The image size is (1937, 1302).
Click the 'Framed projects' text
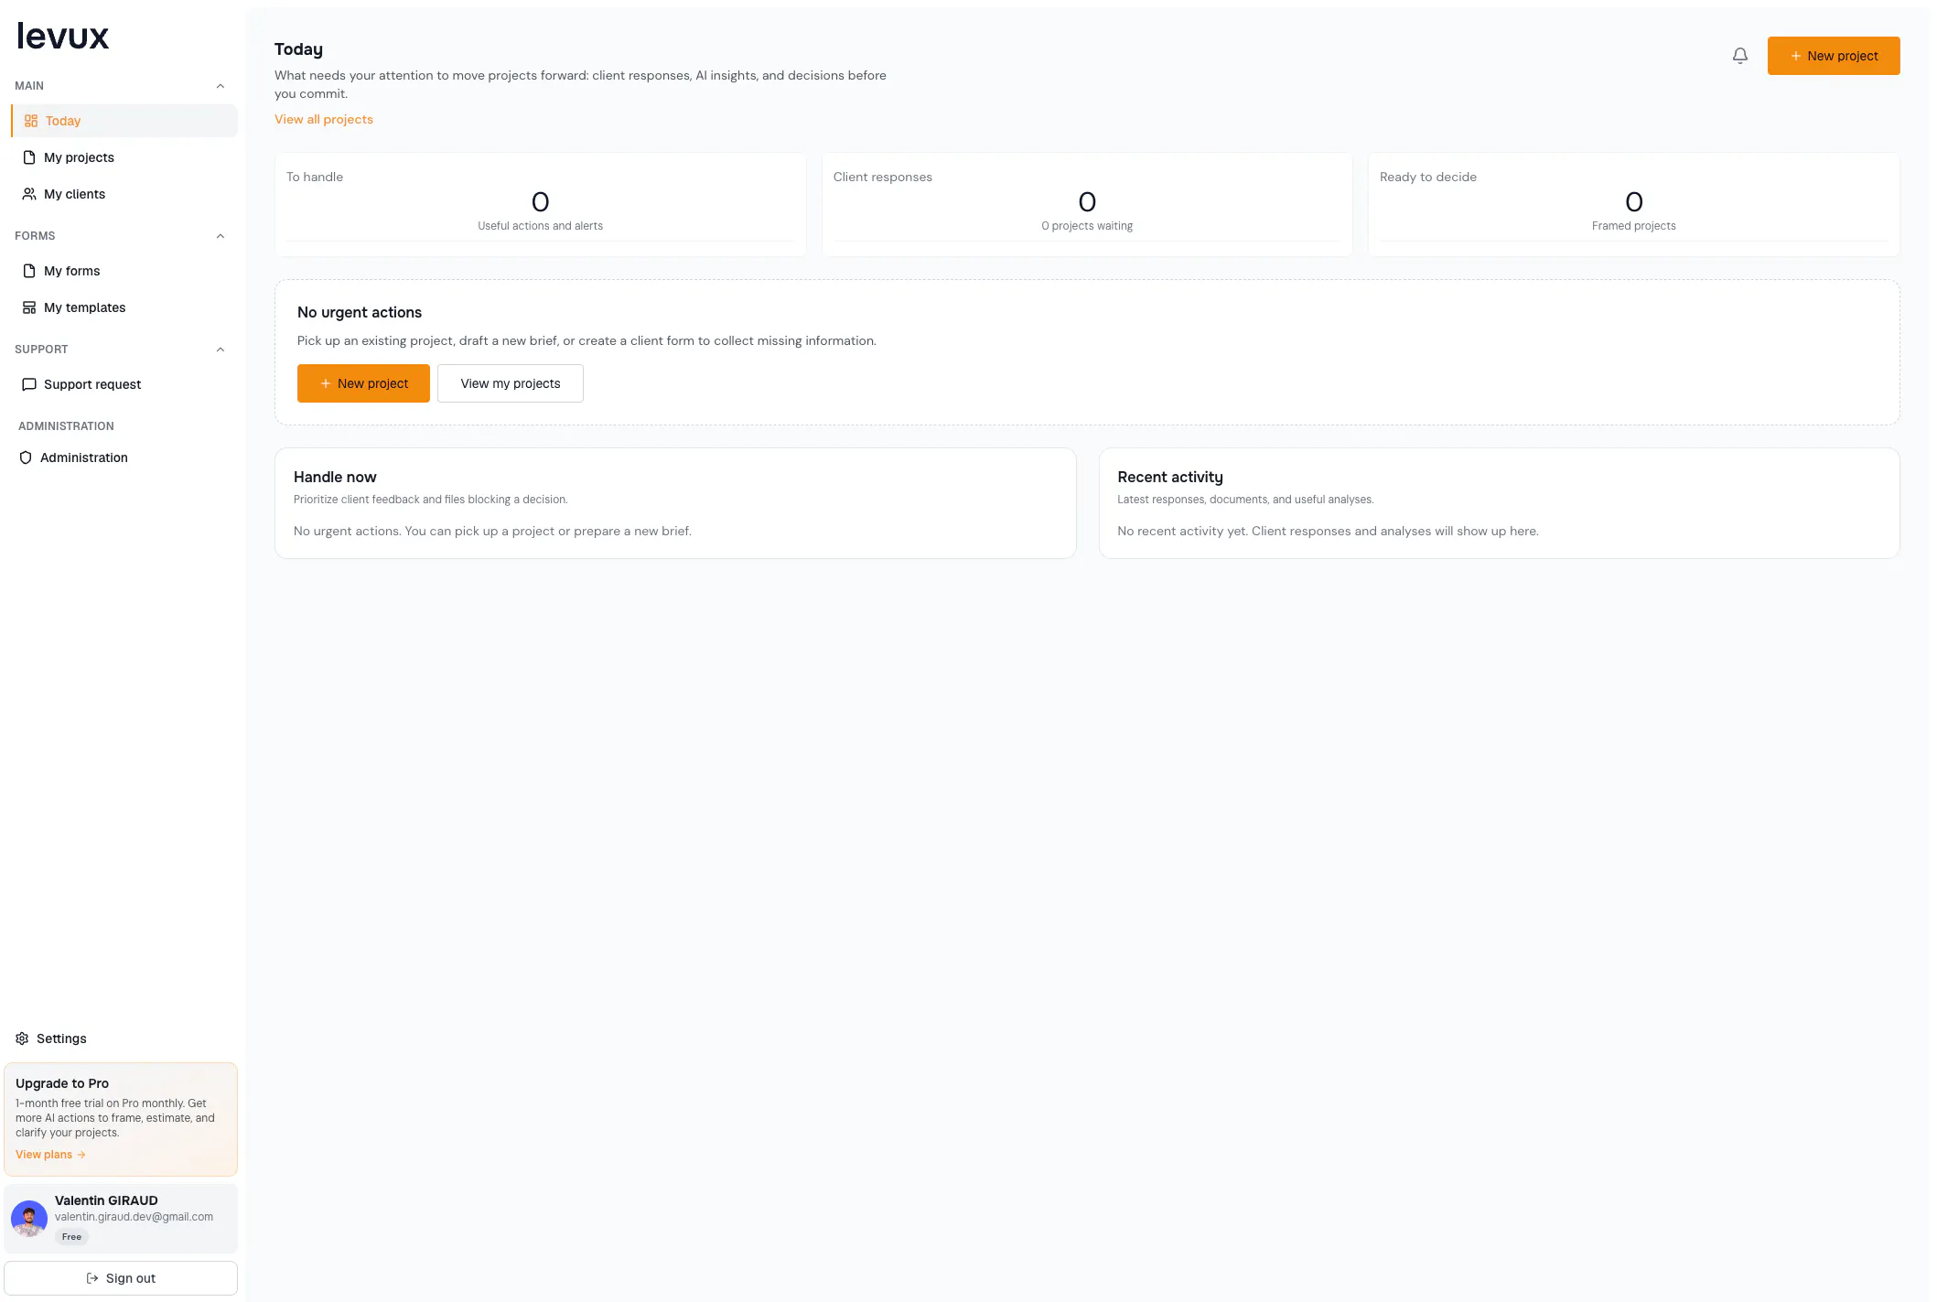1633,226
